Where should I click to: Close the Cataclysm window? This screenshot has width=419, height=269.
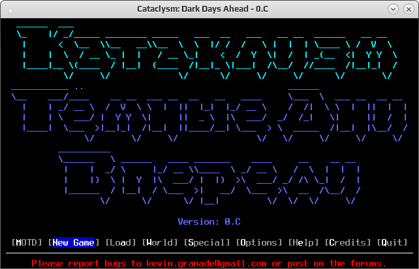click(409, 9)
